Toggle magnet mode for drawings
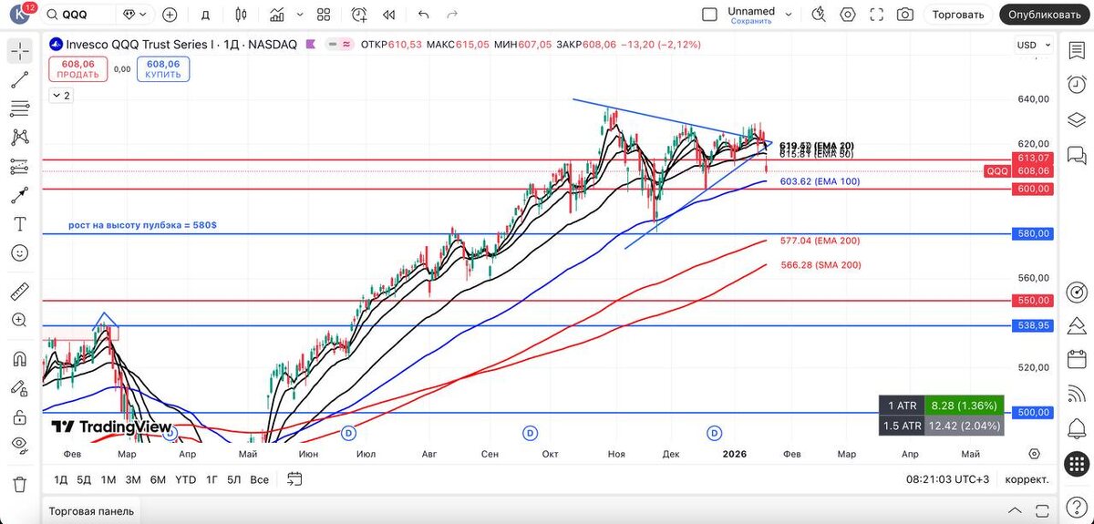 click(x=19, y=358)
